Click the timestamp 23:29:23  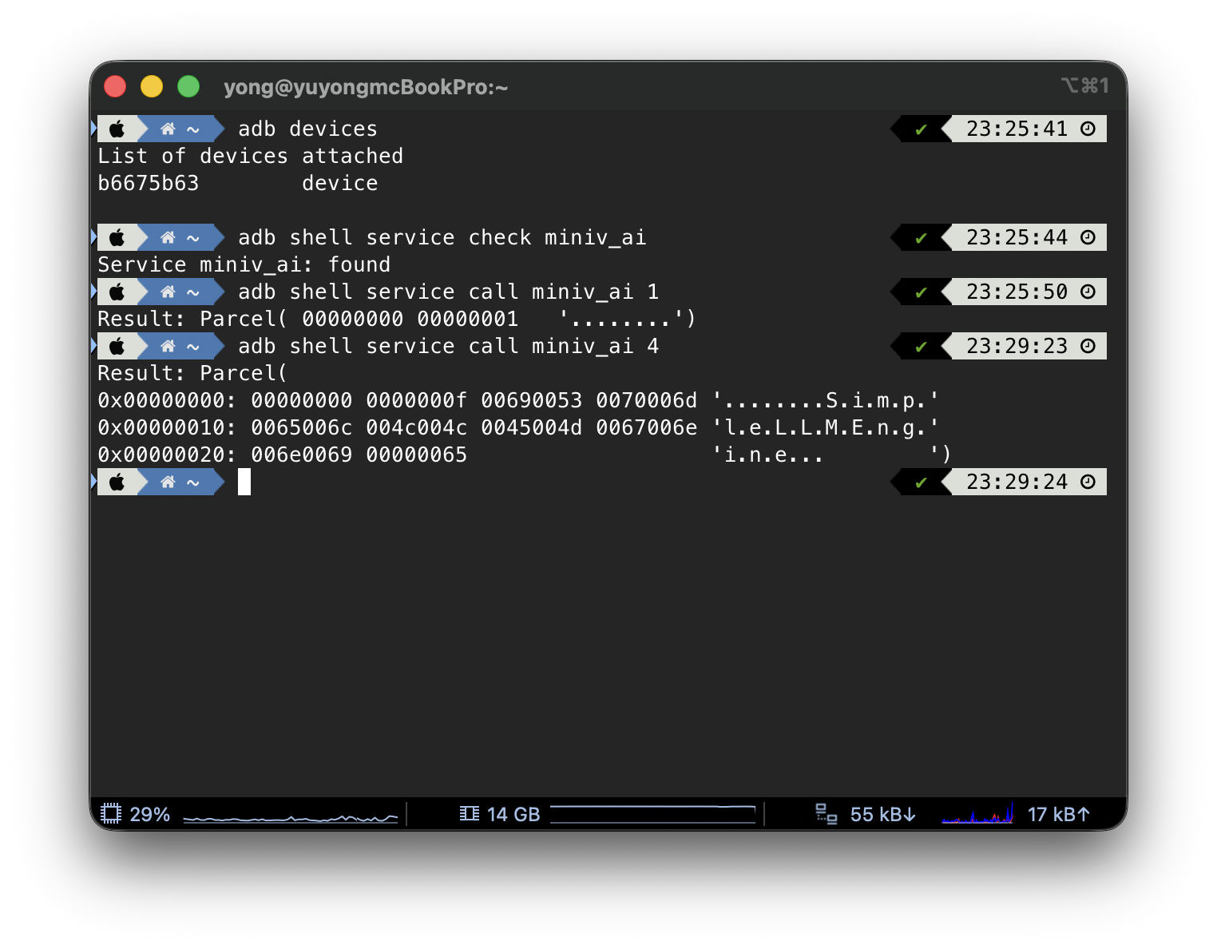1017,346
